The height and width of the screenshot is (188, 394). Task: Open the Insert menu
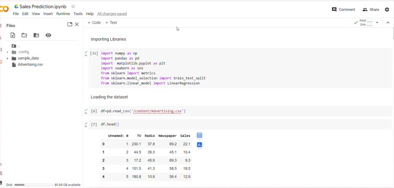[48, 14]
